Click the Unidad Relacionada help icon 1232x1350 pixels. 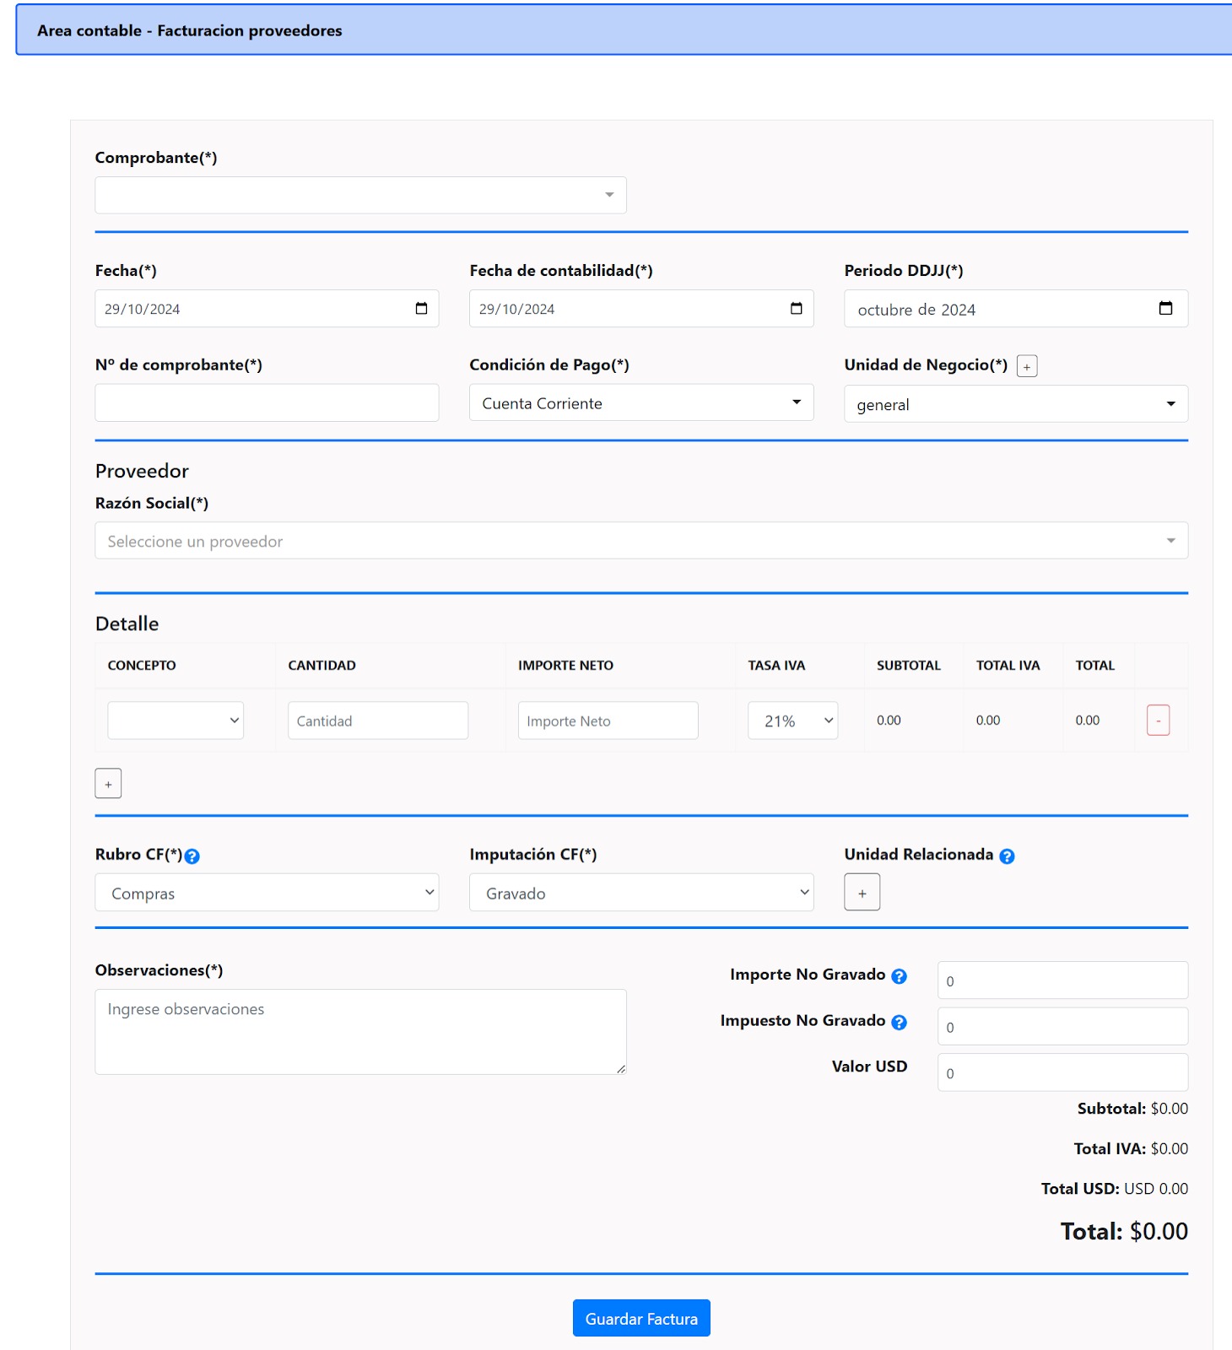[x=1007, y=856]
